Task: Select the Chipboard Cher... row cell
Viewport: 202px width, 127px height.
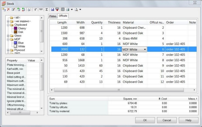Action: pyautogui.click(x=134, y=28)
